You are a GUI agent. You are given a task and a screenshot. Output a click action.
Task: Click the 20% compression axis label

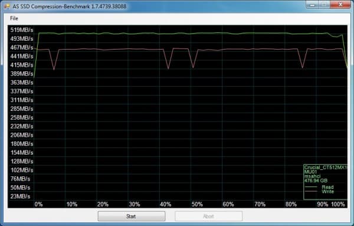(103, 205)
